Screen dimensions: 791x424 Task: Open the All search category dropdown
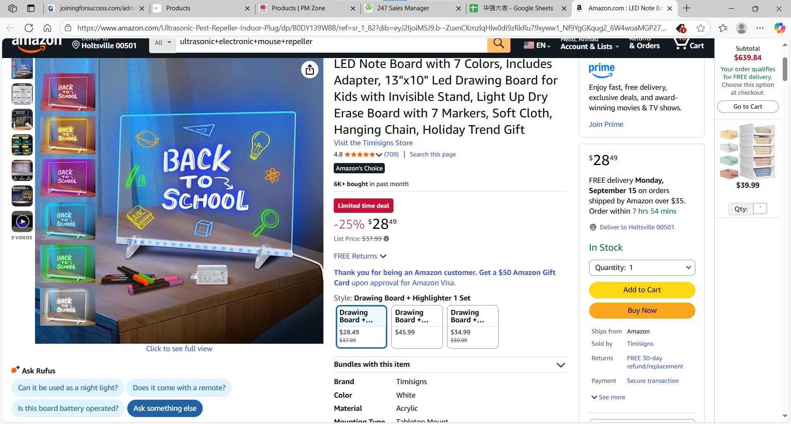163,43
